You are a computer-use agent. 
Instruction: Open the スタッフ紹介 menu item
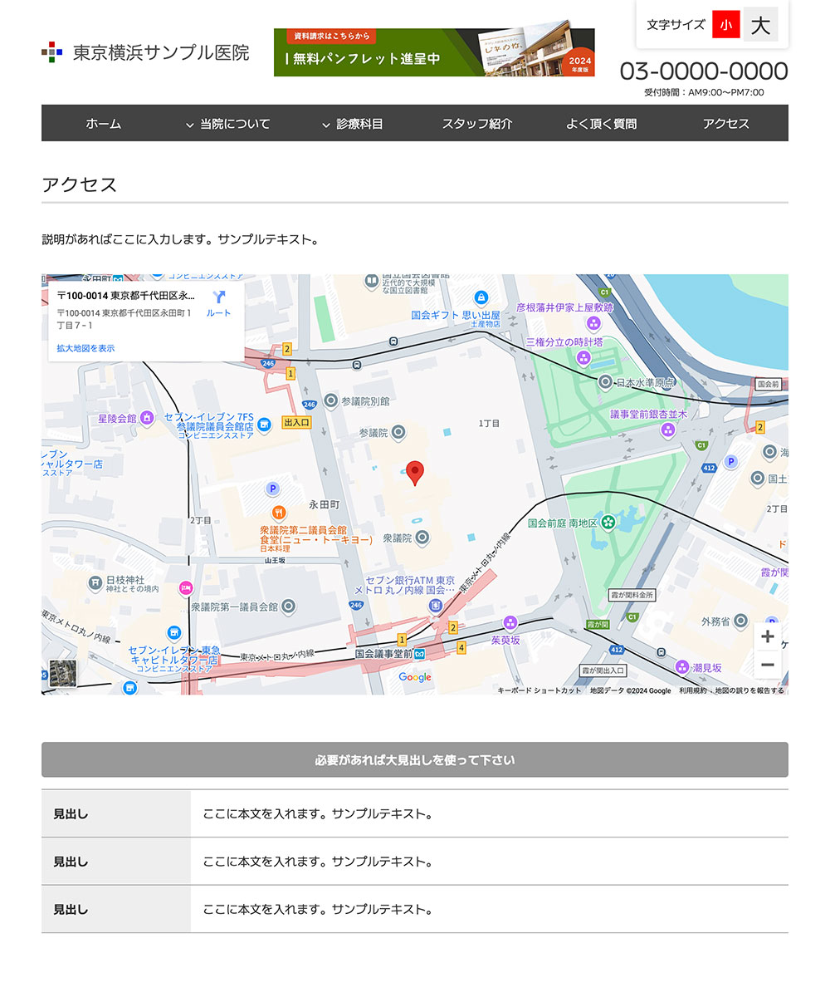click(477, 124)
